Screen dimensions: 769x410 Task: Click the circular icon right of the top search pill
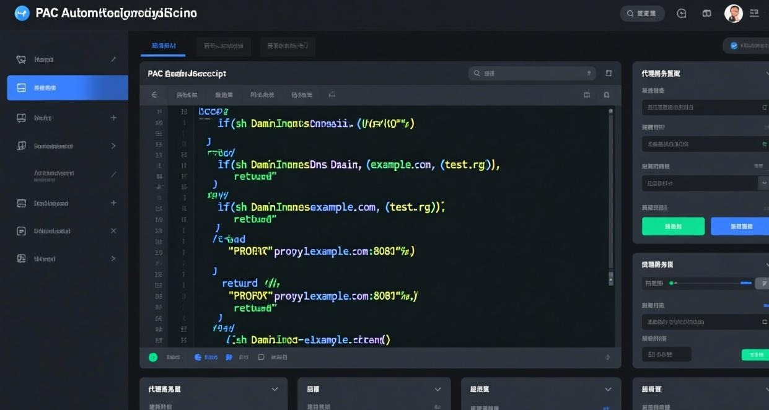682,14
